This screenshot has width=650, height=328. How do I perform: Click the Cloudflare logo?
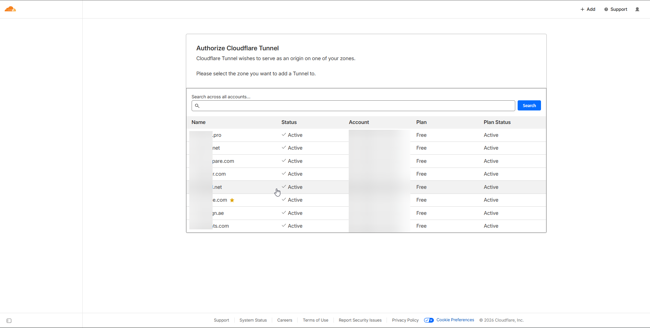click(x=10, y=9)
